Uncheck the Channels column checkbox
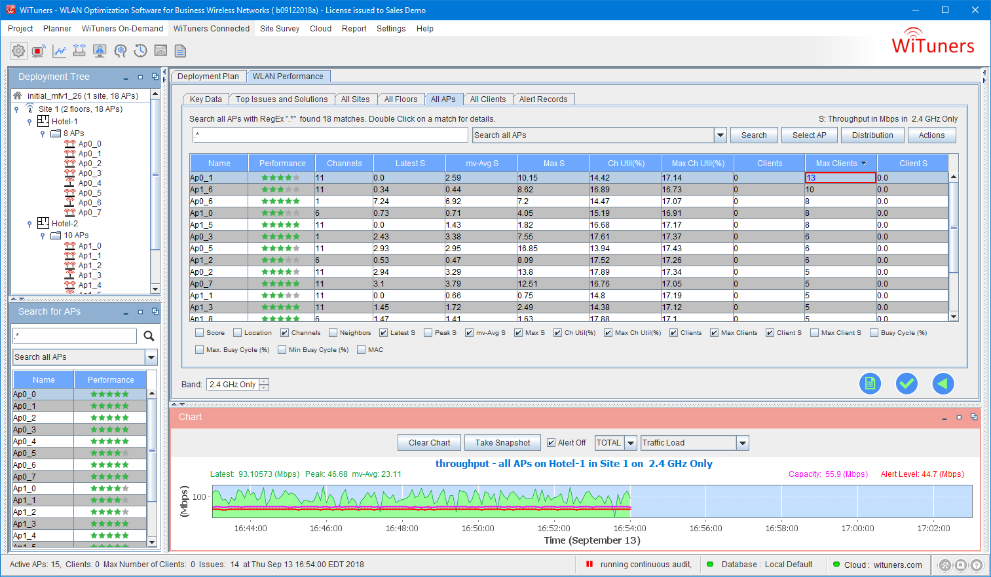The width and height of the screenshot is (991, 577). 285,333
